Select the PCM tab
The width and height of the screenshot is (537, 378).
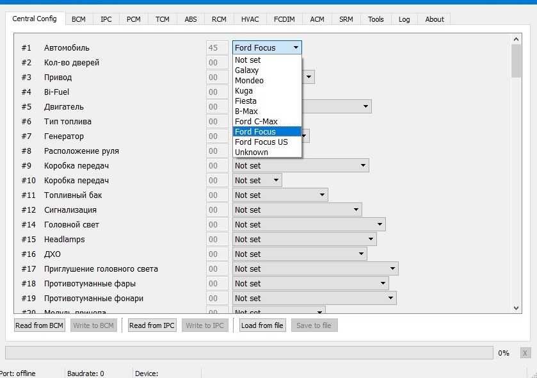[x=134, y=19]
